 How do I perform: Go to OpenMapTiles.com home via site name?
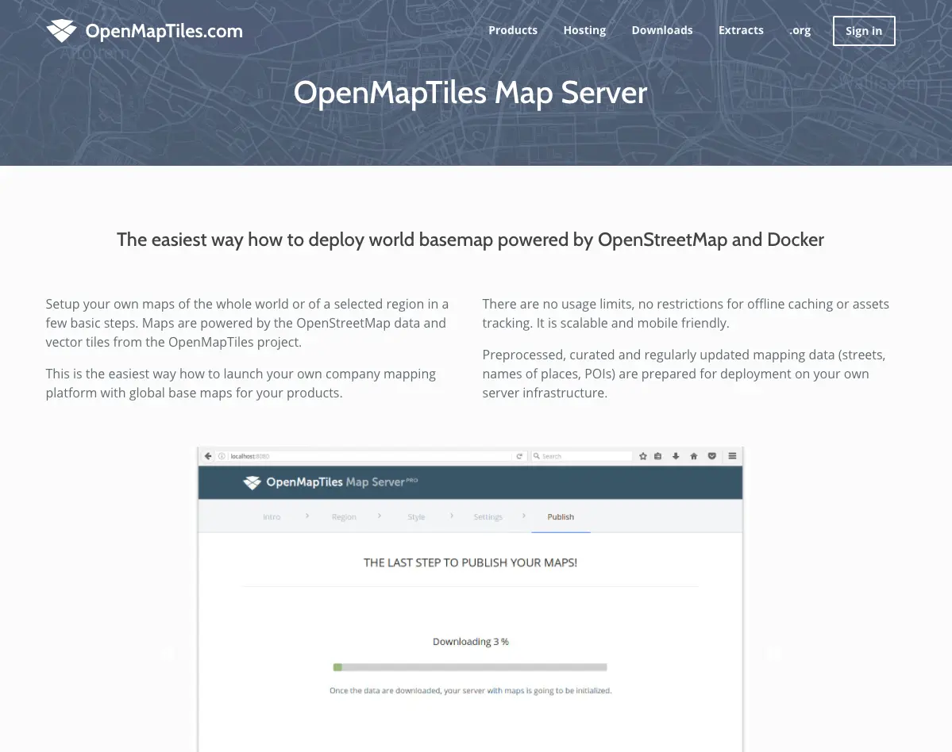pos(164,31)
